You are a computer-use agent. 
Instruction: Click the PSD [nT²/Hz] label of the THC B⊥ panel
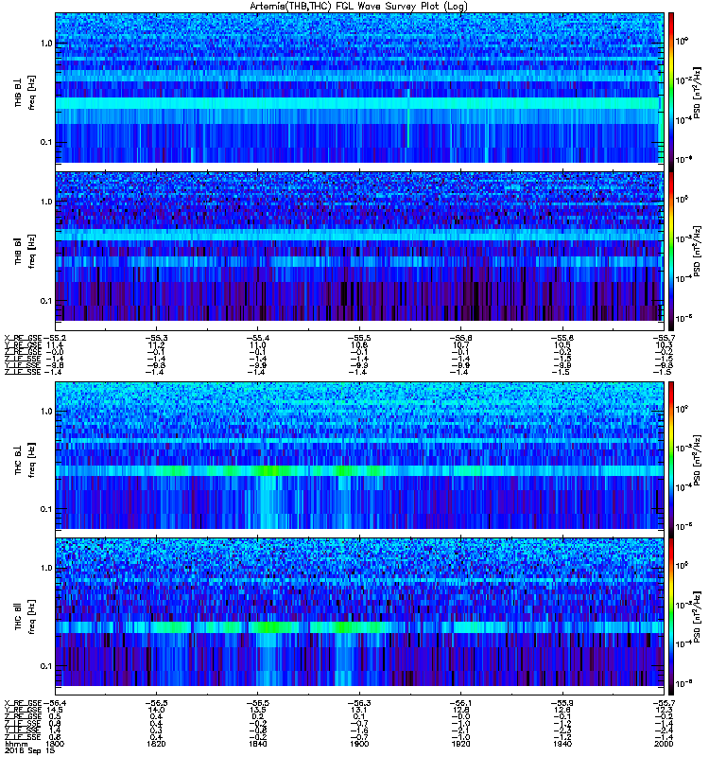[x=695, y=460]
